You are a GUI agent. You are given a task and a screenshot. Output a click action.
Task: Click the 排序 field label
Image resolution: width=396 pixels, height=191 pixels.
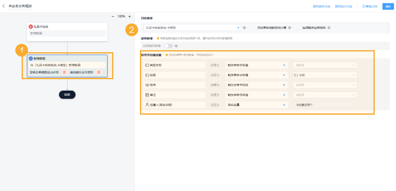153,85
